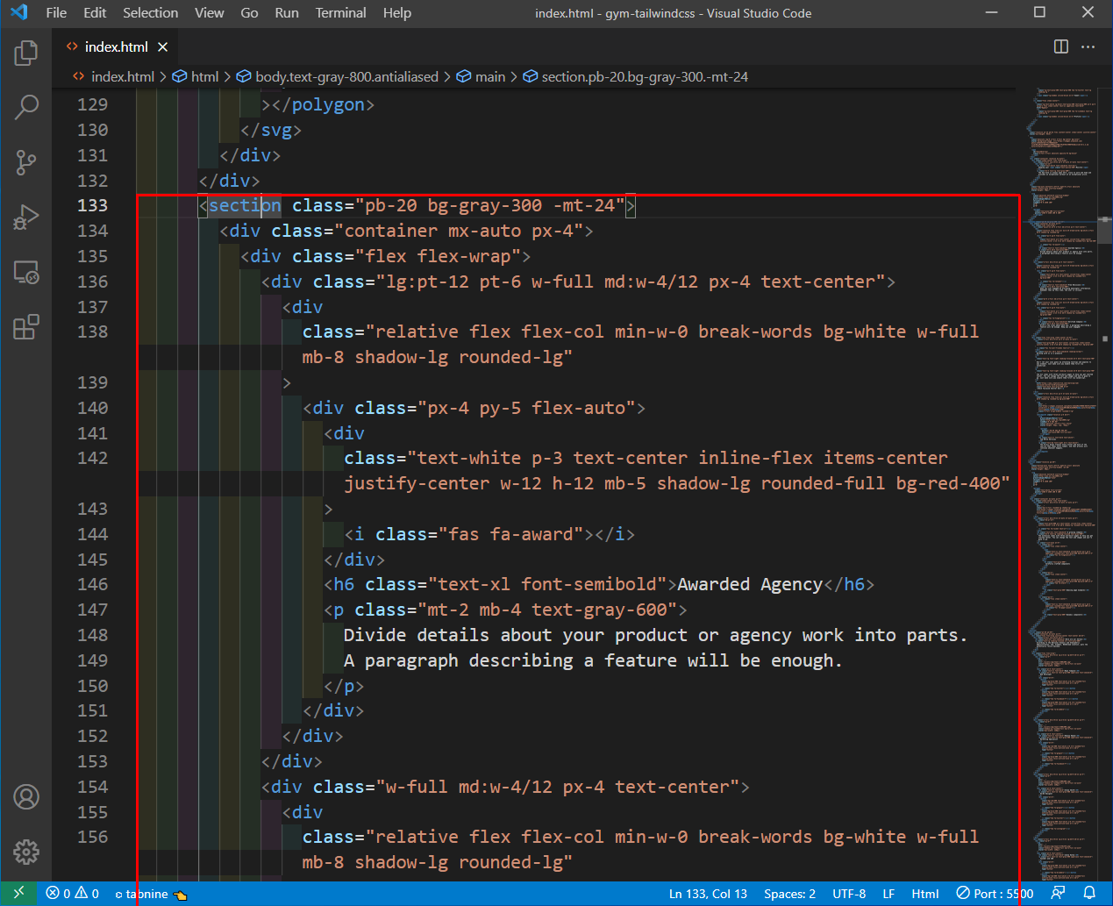1113x906 pixels.
Task: Click main element in the breadcrumb
Action: click(490, 77)
